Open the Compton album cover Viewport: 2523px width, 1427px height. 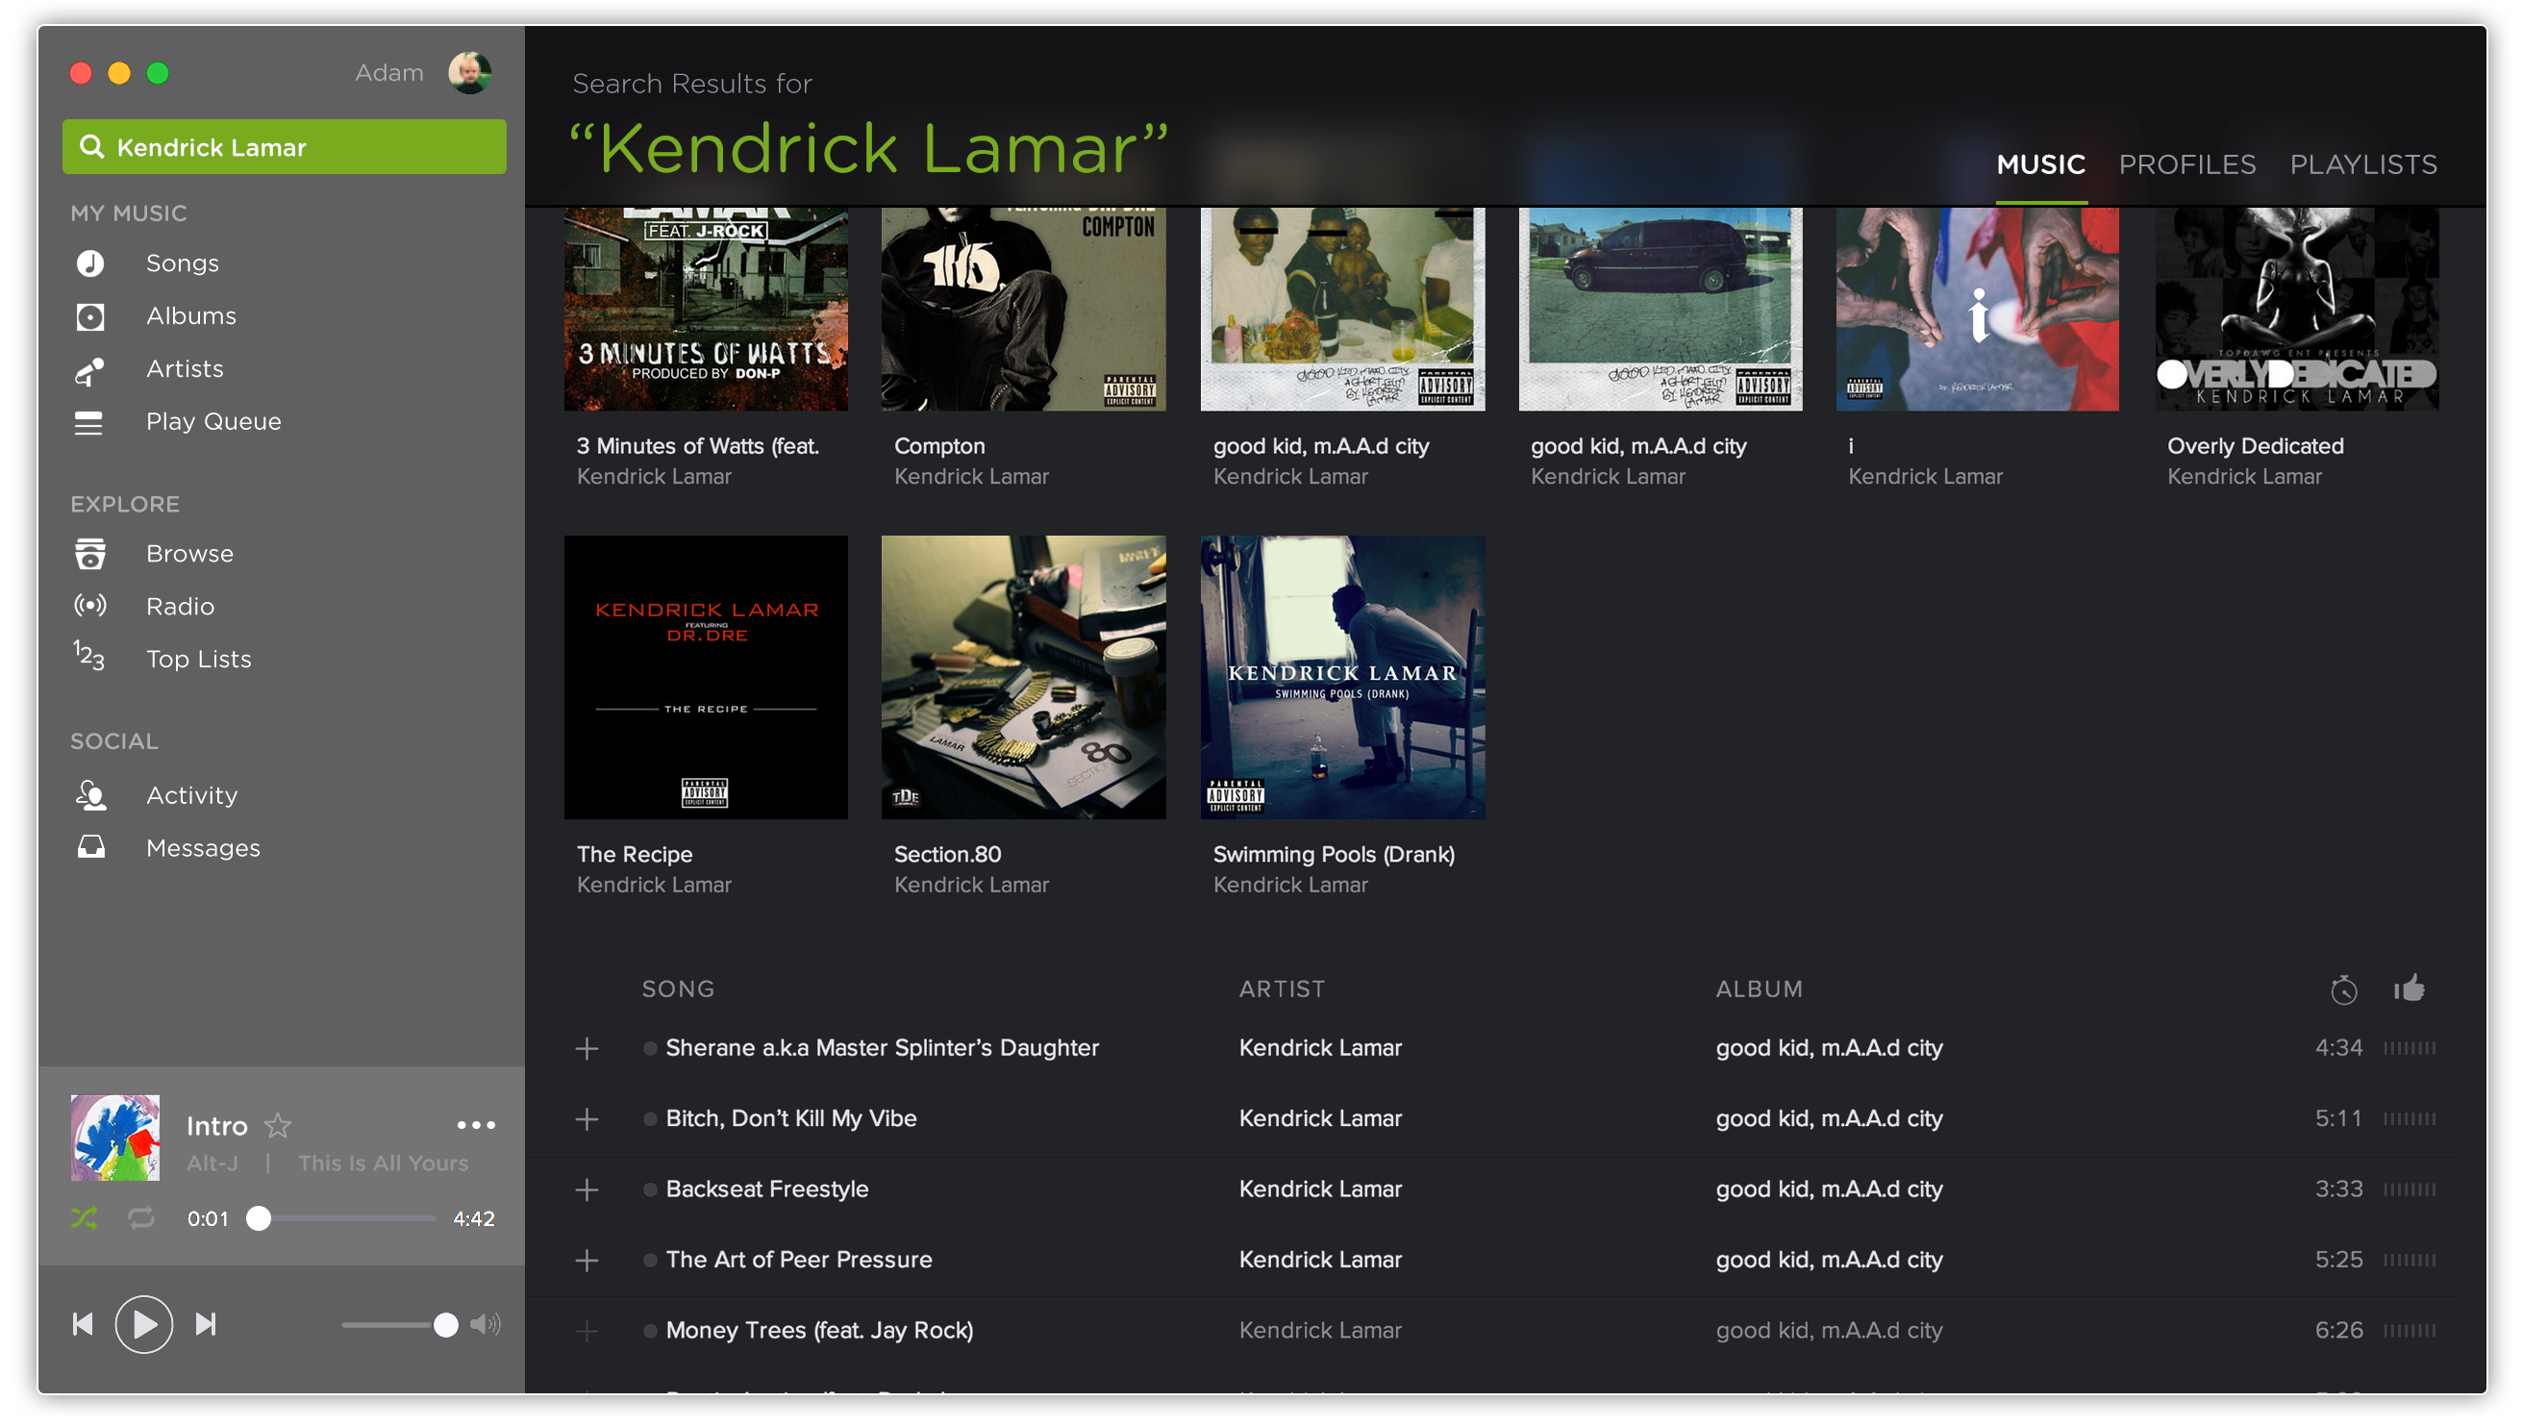pyautogui.click(x=1023, y=309)
